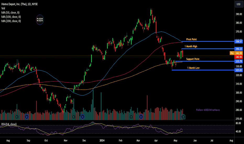Click the latest earnings E marker in May
Viewport: 244px width, 144px height.
coord(184,117)
